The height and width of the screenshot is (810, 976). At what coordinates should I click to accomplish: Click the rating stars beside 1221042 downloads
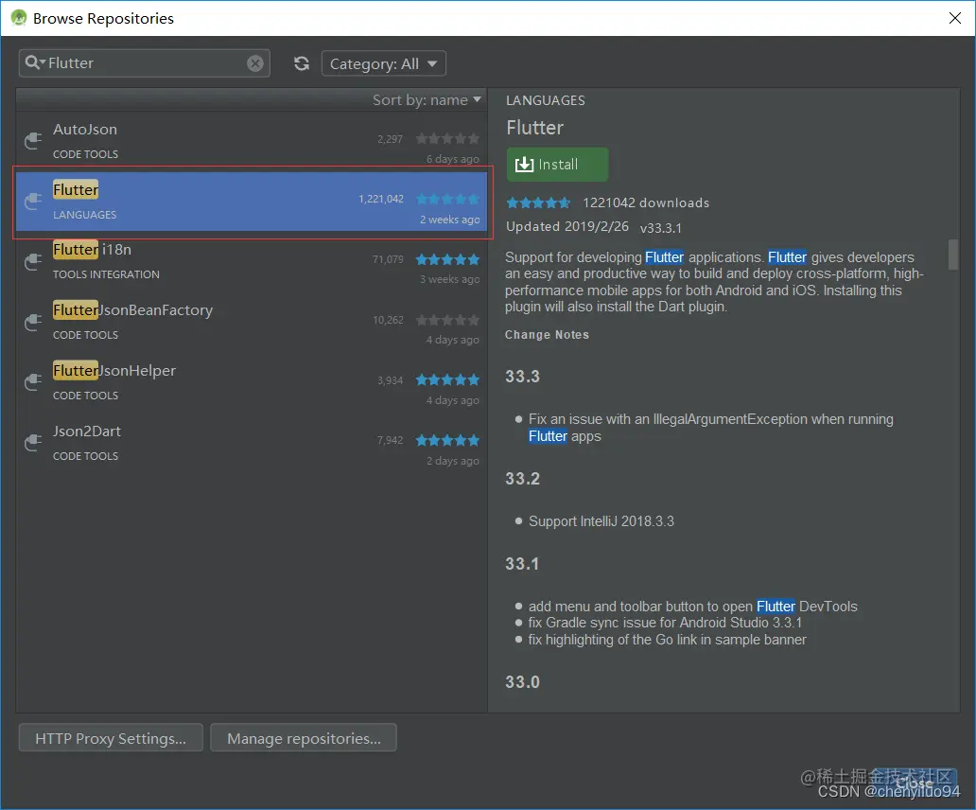(x=538, y=202)
